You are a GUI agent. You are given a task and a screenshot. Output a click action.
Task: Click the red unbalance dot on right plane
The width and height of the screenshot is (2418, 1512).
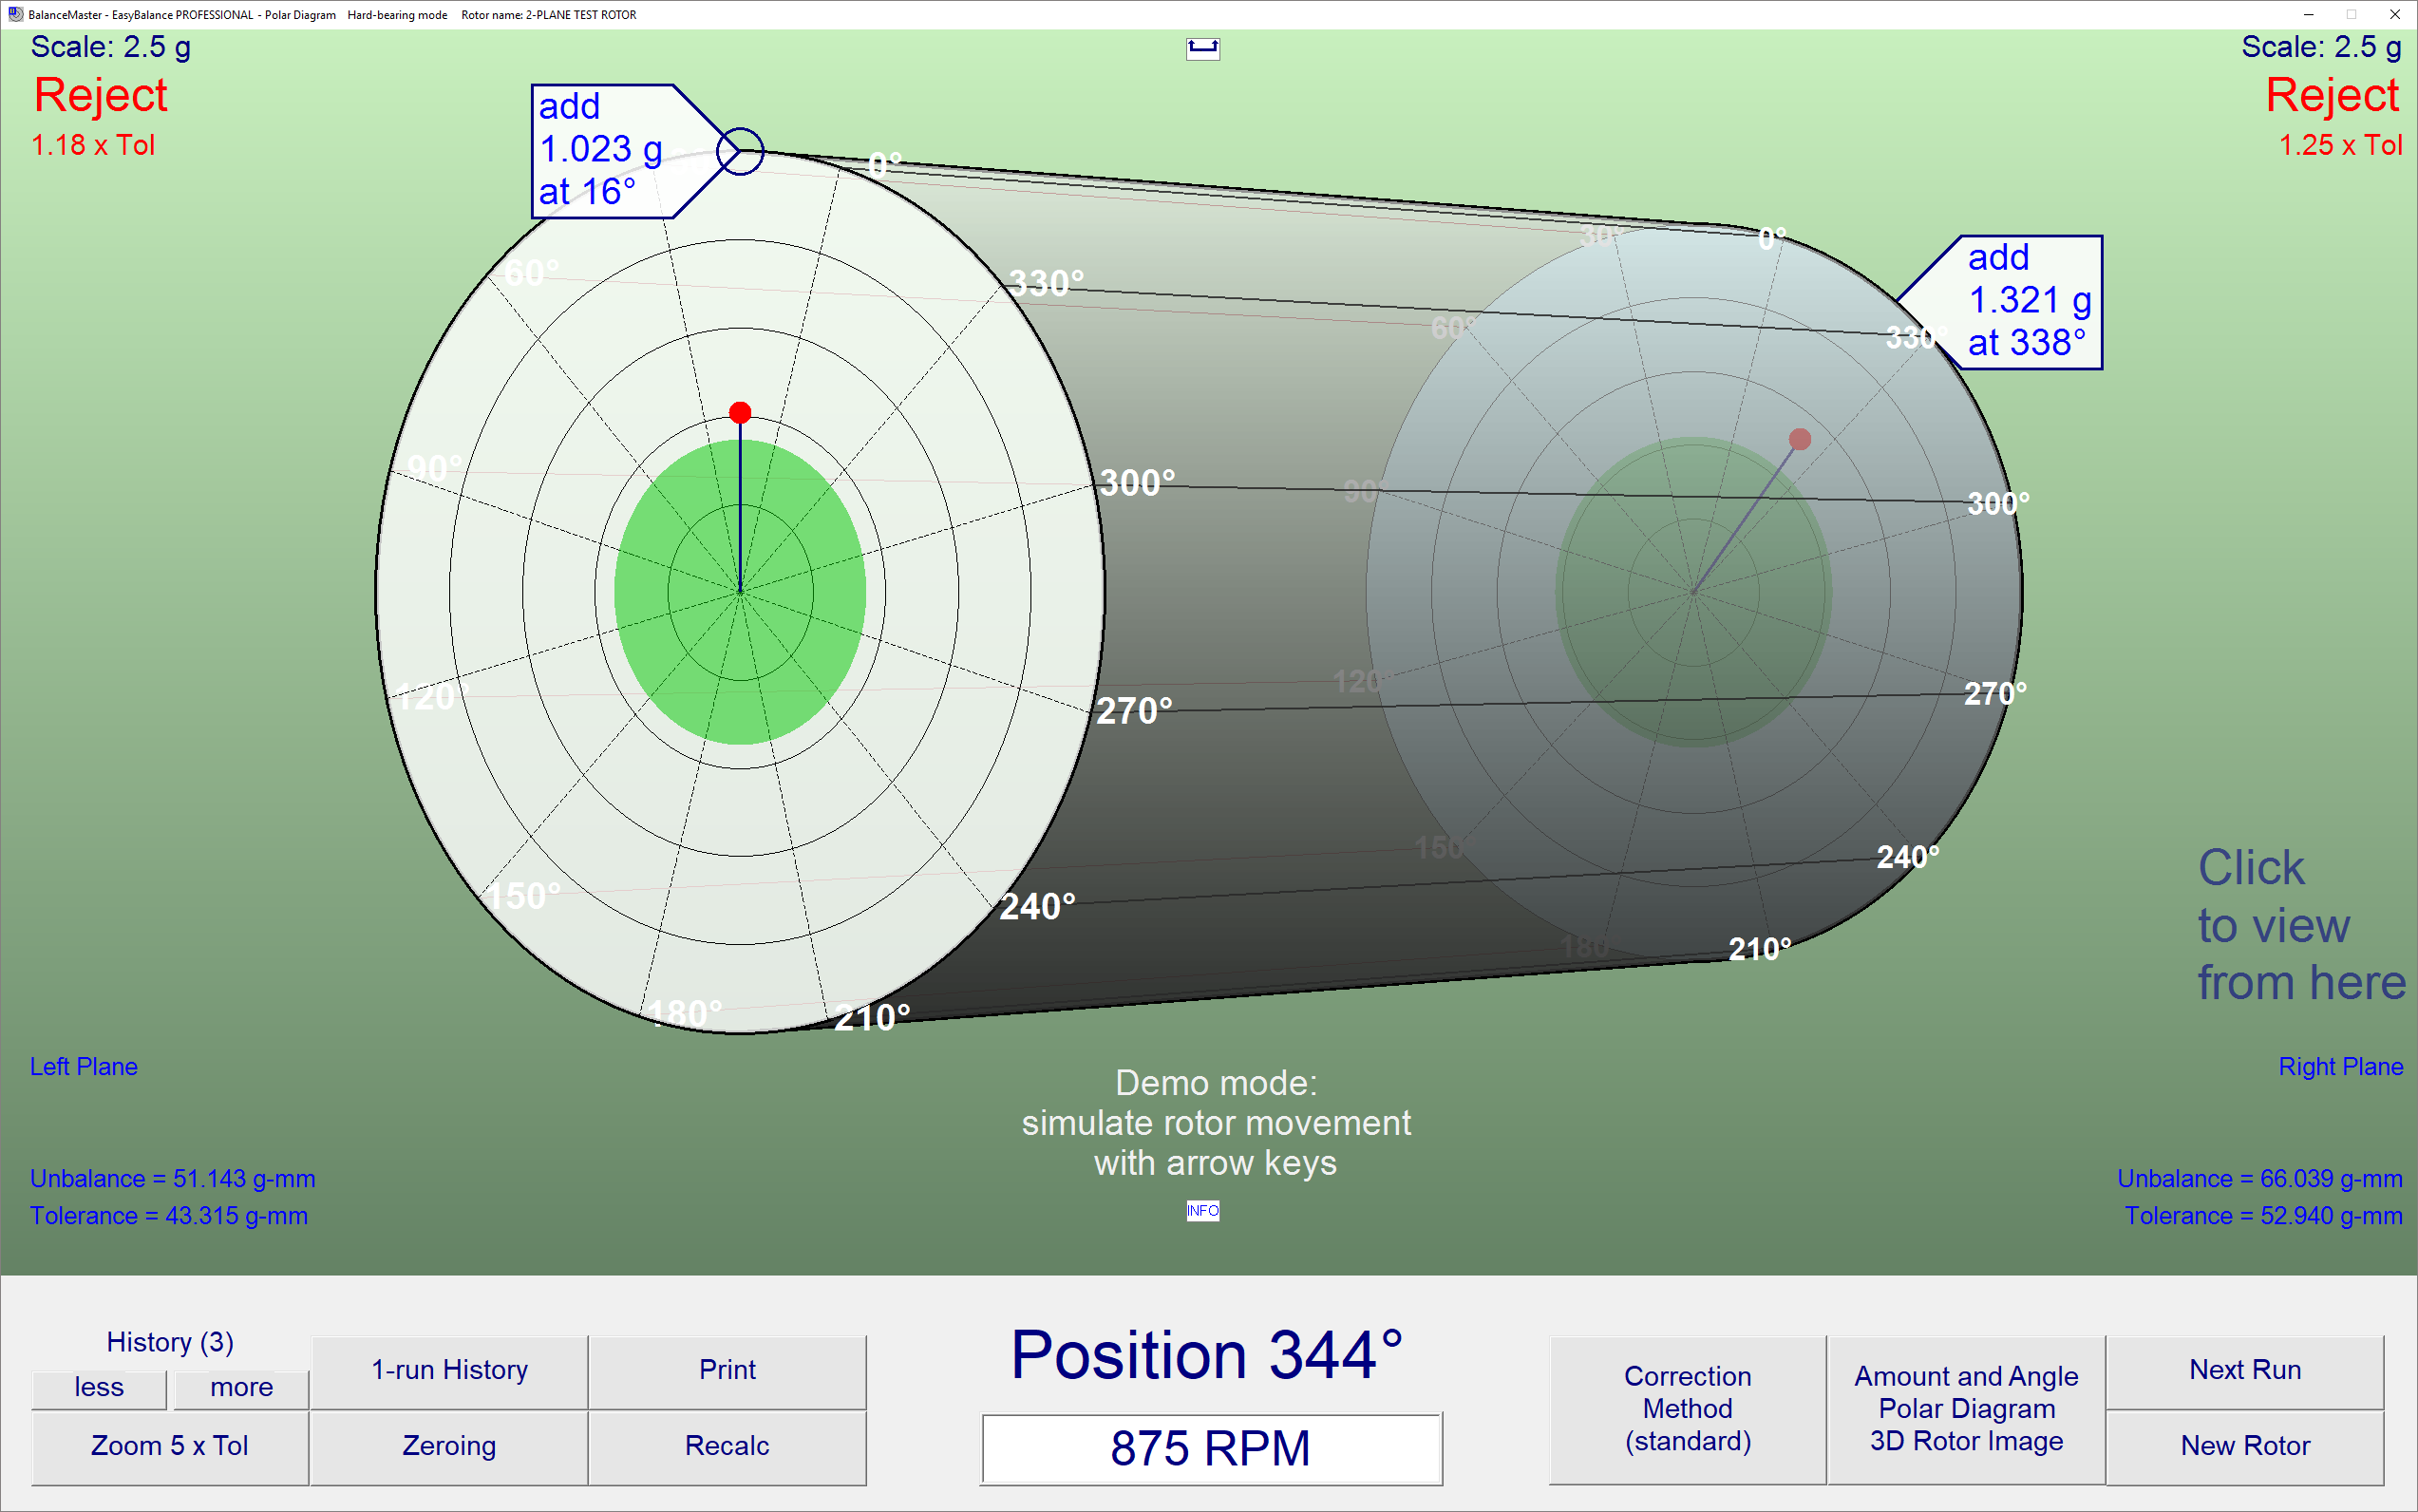(x=1799, y=439)
